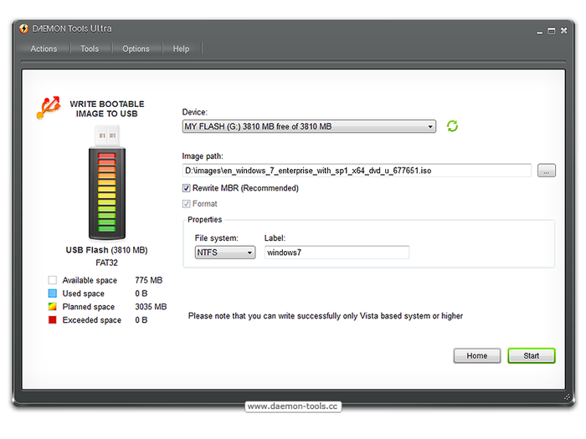Open the Options menu
The width and height of the screenshot is (586, 439).
(136, 48)
